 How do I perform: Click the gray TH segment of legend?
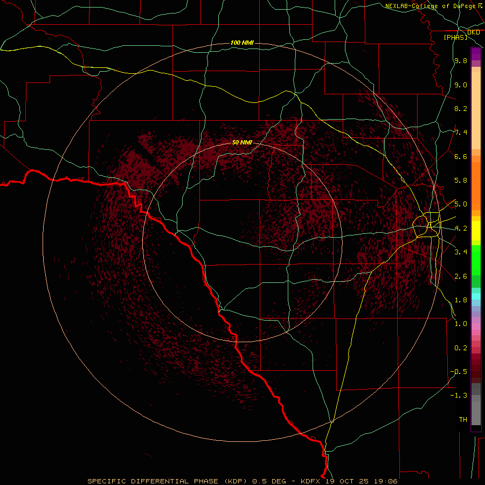point(476,413)
